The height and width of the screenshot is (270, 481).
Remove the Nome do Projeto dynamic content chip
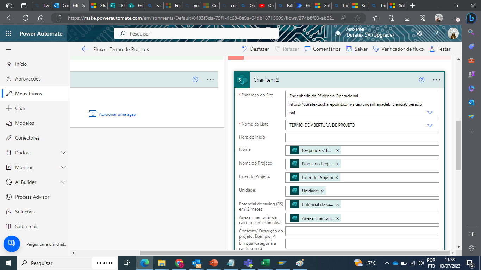coord(337,164)
